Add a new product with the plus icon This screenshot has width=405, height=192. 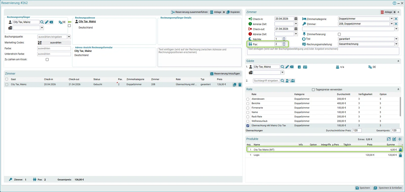pos(400,139)
